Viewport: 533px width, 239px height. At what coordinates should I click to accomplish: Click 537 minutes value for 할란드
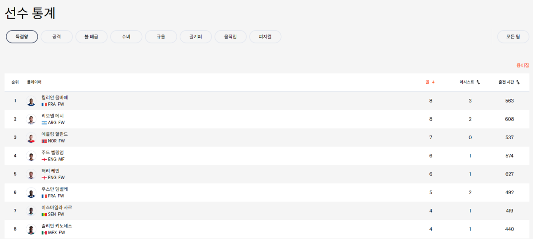click(509, 137)
